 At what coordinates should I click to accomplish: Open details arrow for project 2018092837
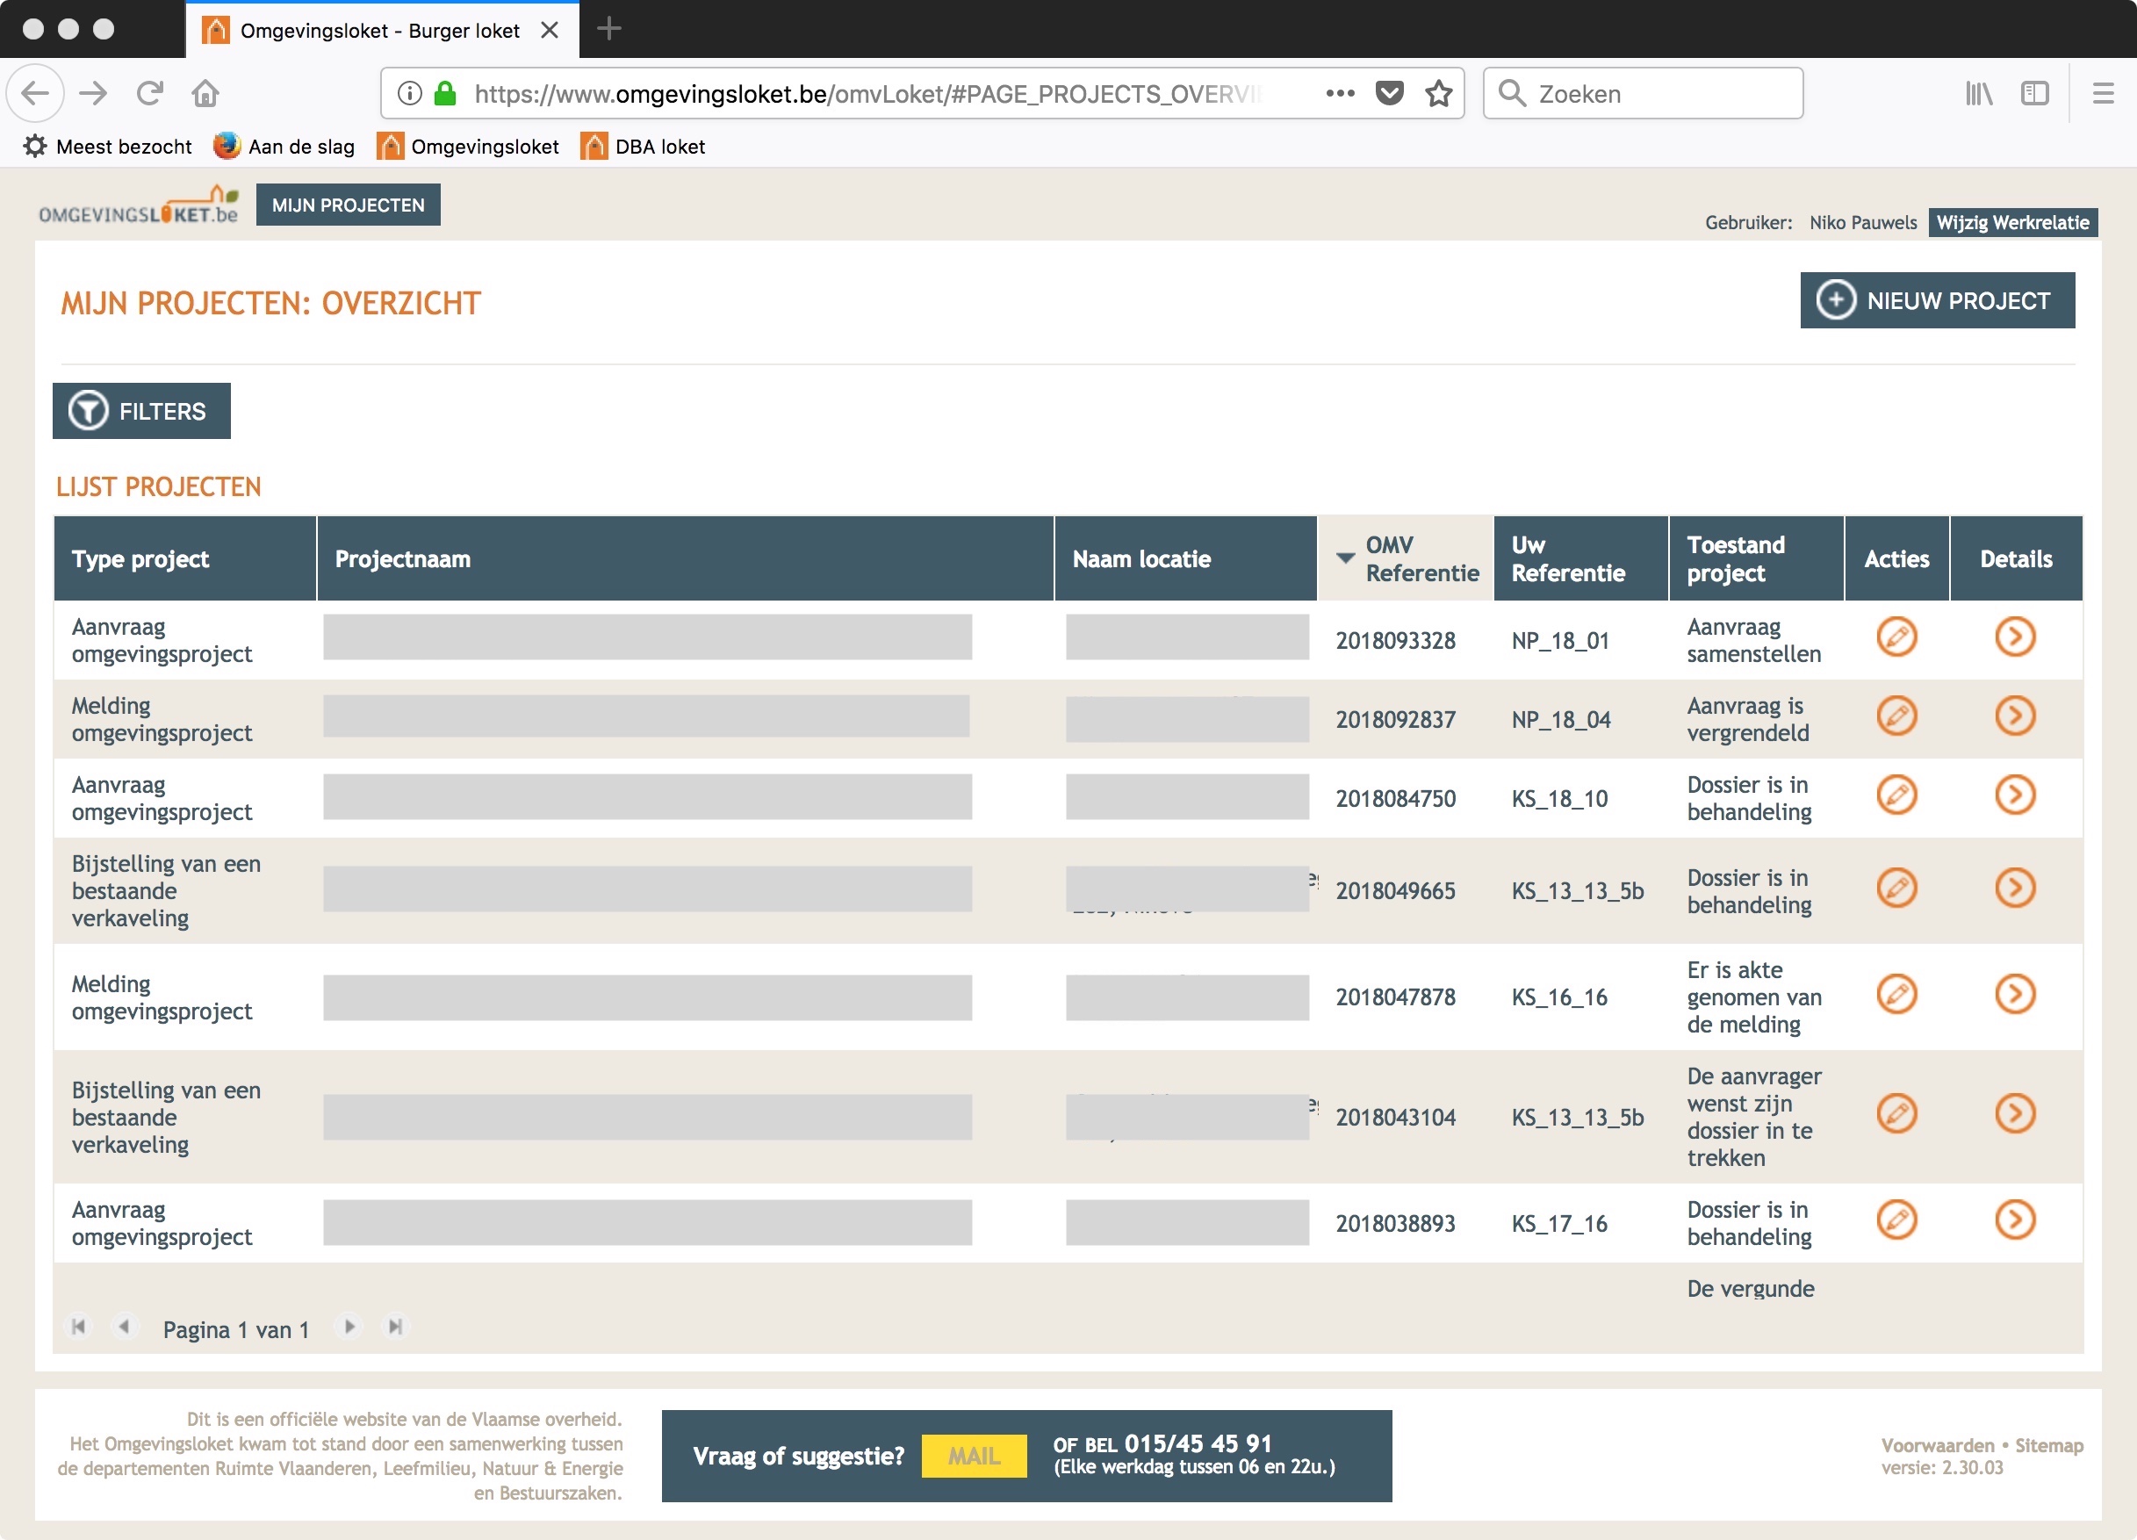tap(2014, 716)
